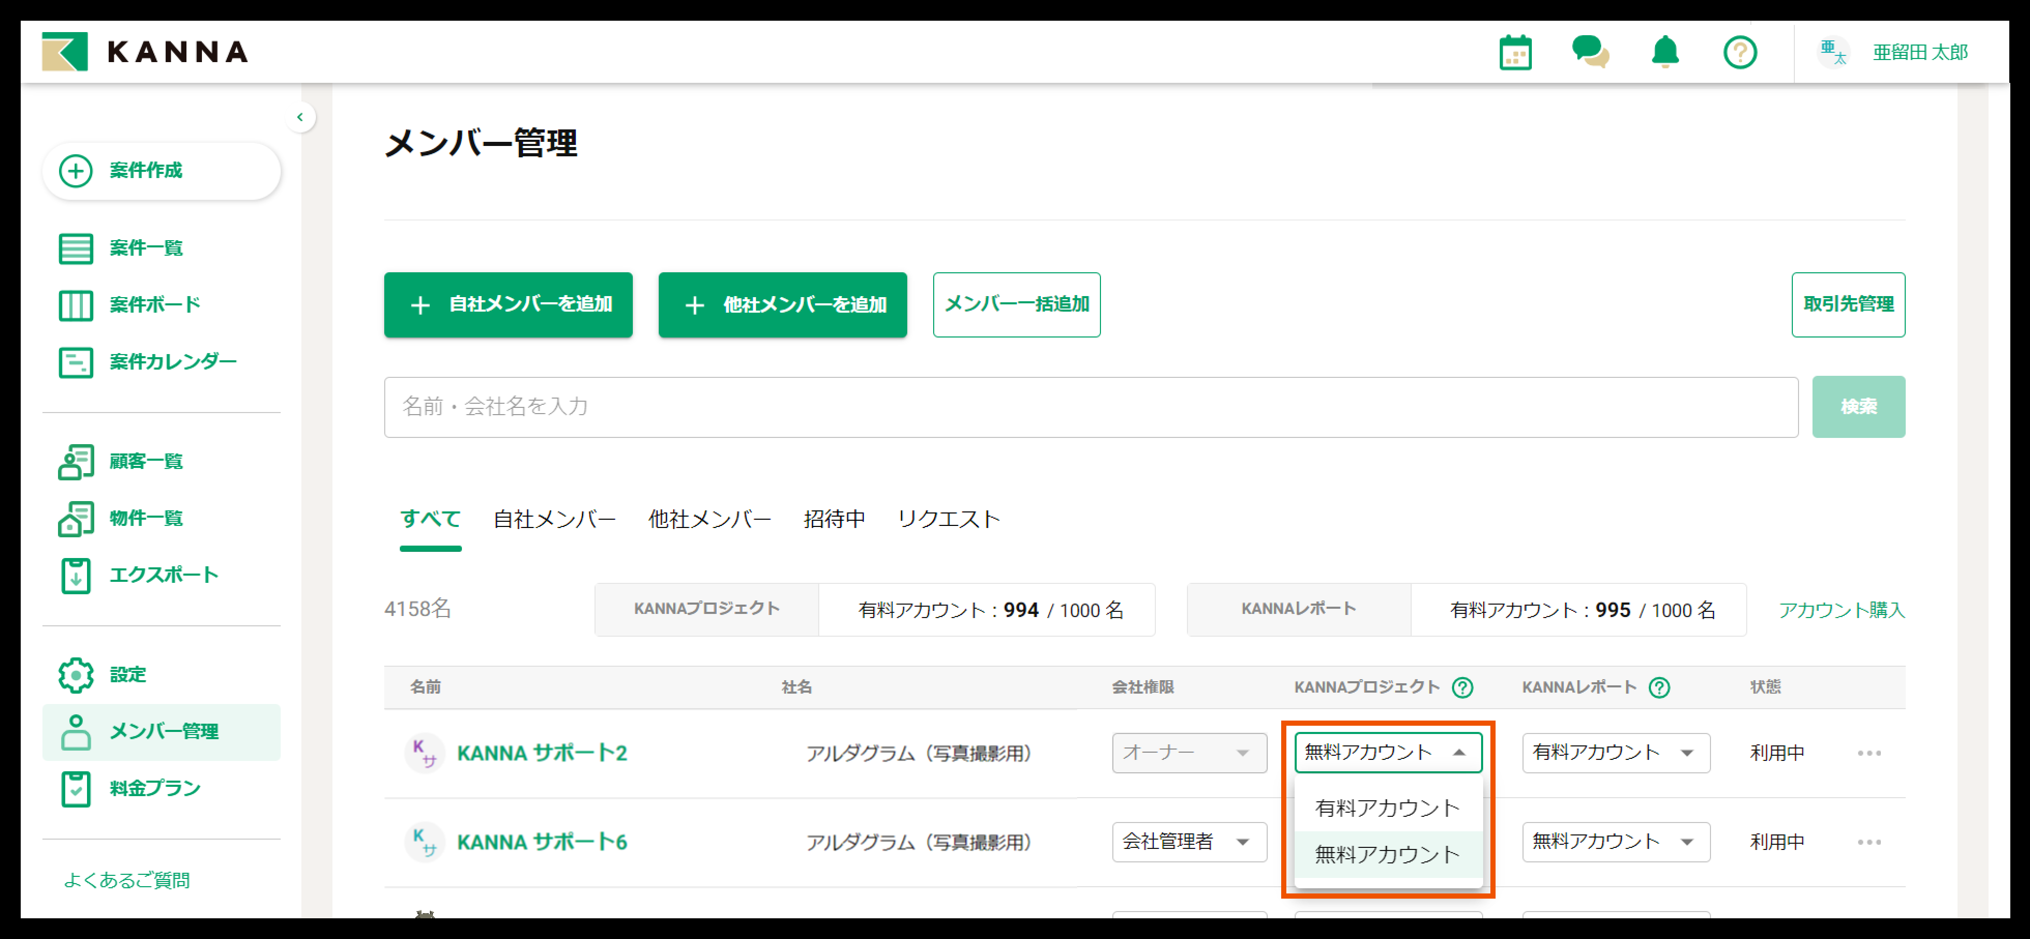Click the 名前・会社名 search input field
2030x939 pixels.
pos(1091,406)
